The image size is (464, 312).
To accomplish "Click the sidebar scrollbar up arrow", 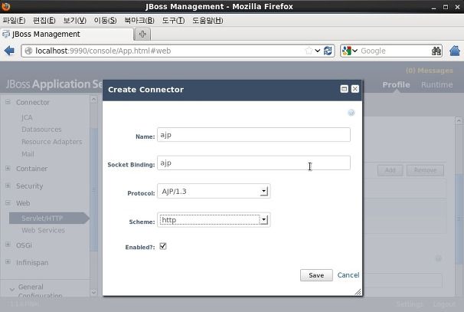I will [x=94, y=100].
